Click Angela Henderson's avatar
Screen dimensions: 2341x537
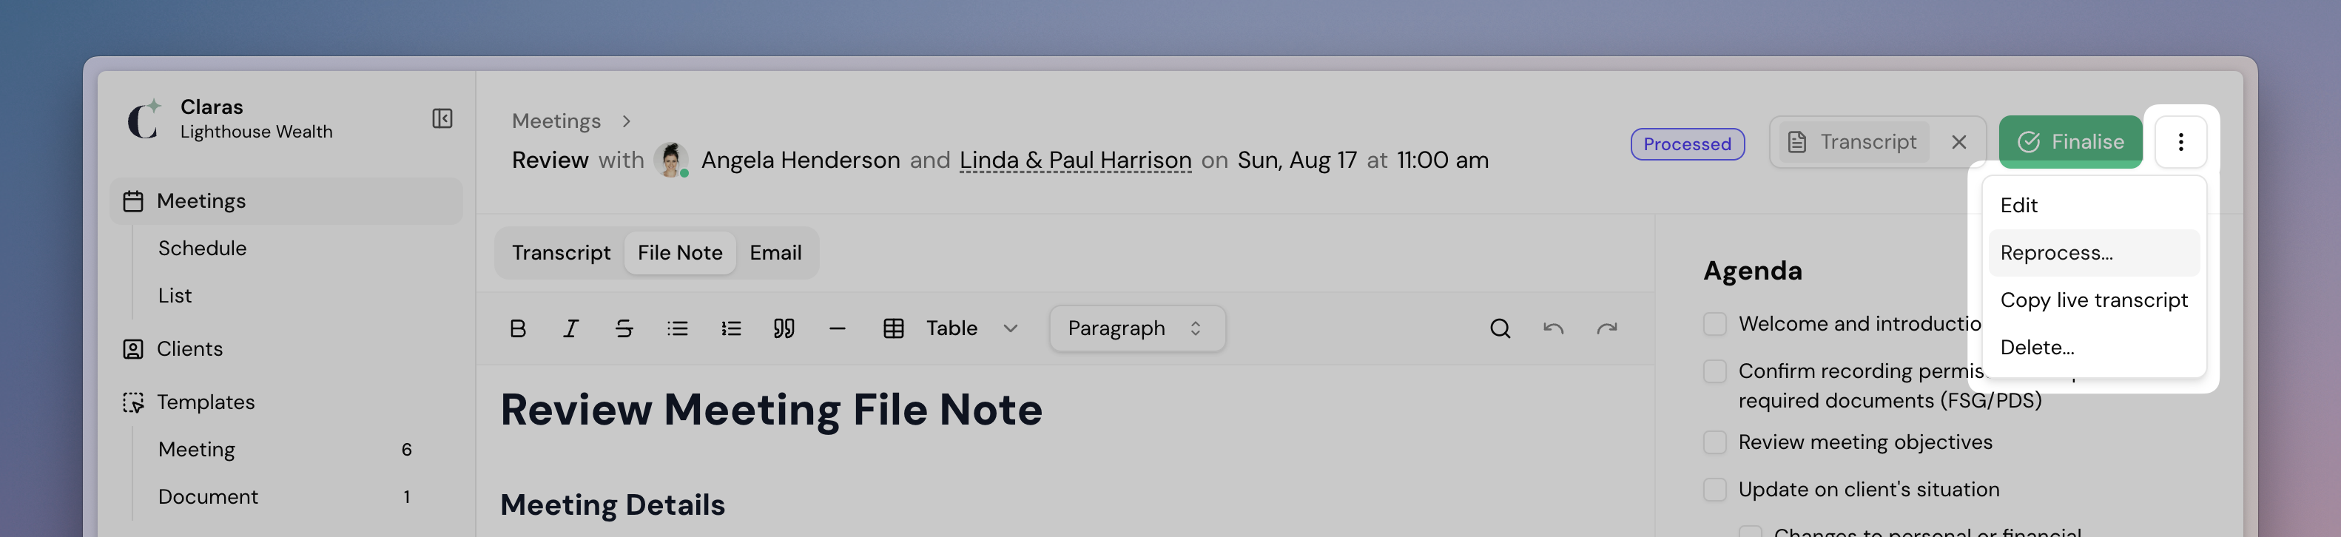(672, 160)
